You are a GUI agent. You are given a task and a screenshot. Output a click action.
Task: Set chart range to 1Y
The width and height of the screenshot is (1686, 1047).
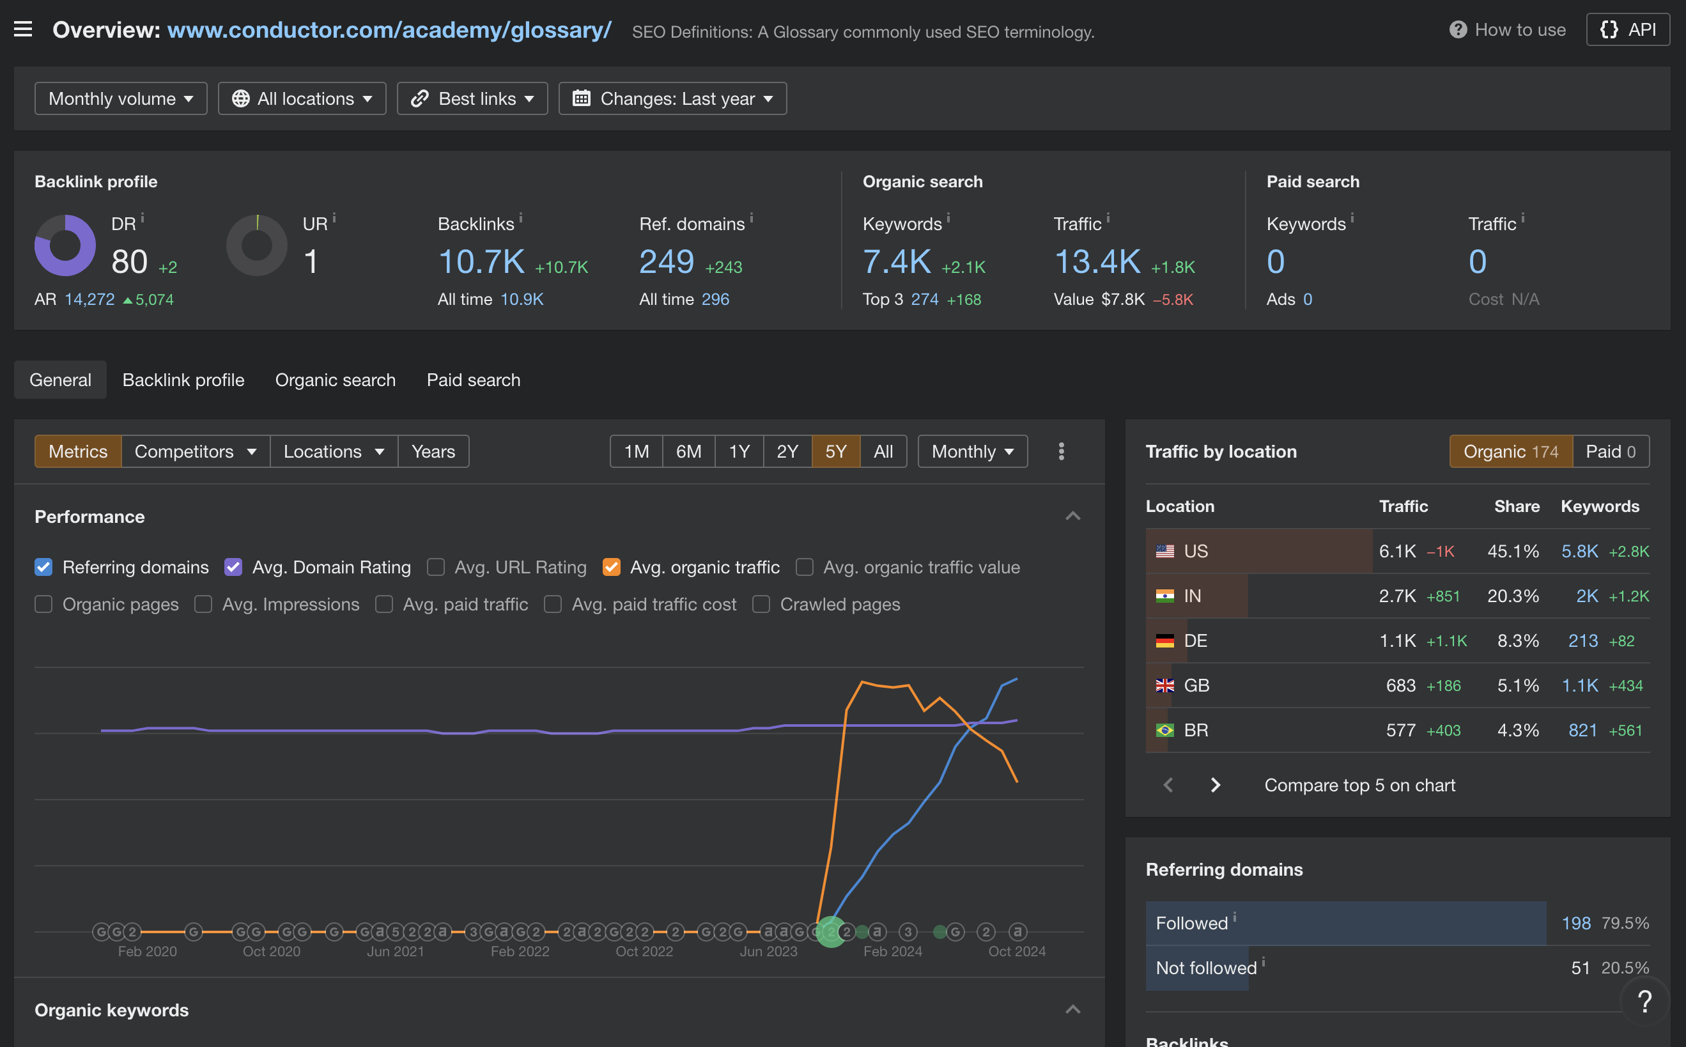[739, 451]
